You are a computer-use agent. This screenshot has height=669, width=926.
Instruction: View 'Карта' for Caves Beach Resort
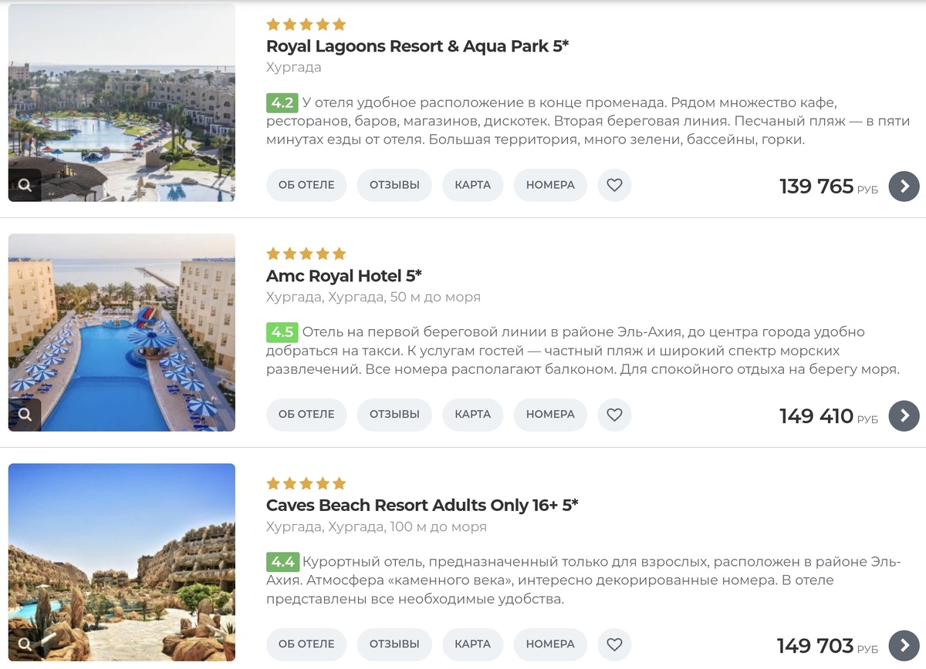click(x=472, y=644)
